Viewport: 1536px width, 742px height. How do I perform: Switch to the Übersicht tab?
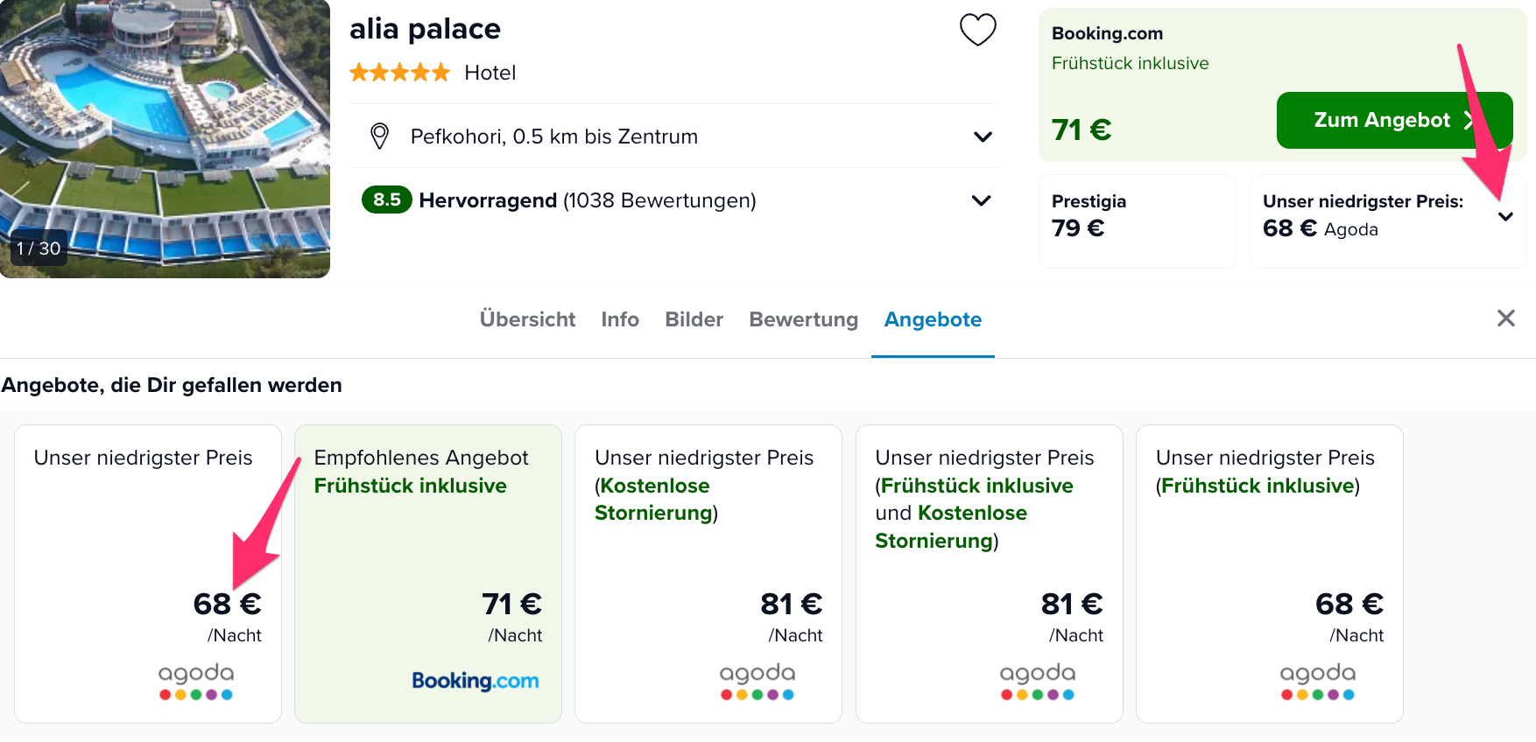click(527, 319)
